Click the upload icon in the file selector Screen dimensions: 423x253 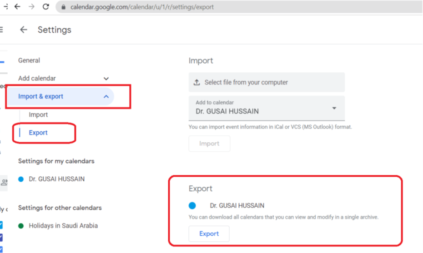coord(196,82)
